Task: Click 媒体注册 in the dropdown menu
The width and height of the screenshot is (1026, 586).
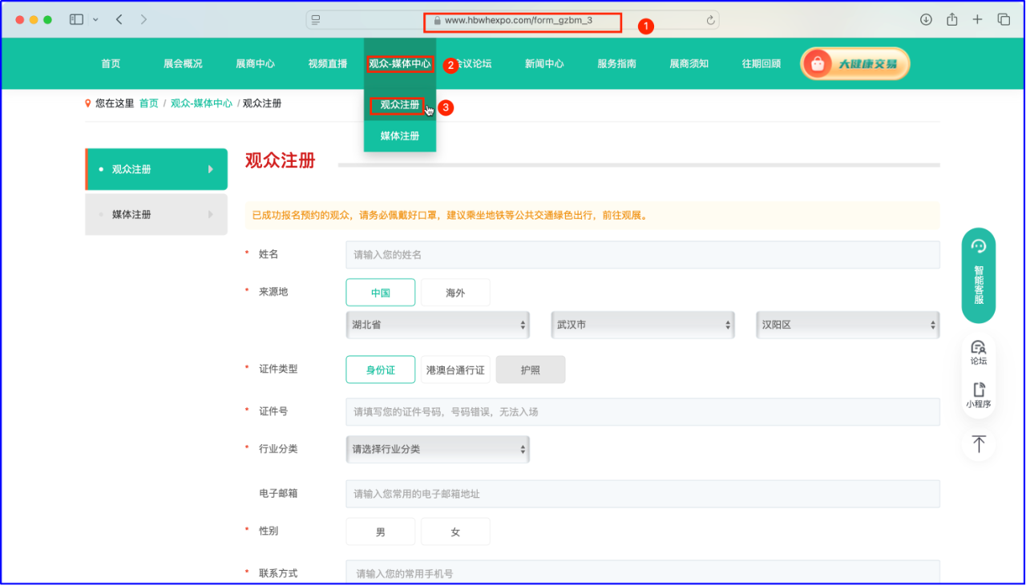Action: (399, 136)
